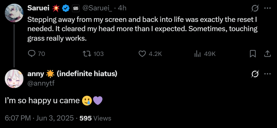The width and height of the screenshot is (277, 128).
Task: Click the Grok icon on Saruei's tweet
Action: (x=255, y=8)
